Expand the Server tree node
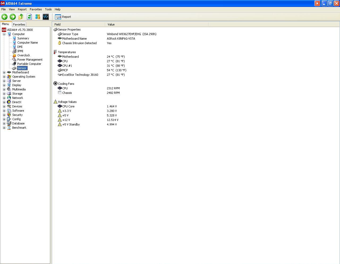This screenshot has width=340, height=264. point(4,81)
